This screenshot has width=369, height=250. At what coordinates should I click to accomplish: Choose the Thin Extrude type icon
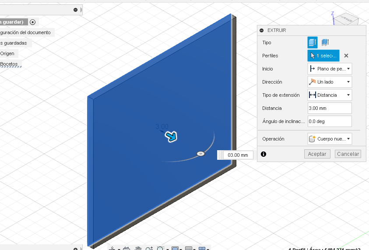click(325, 42)
